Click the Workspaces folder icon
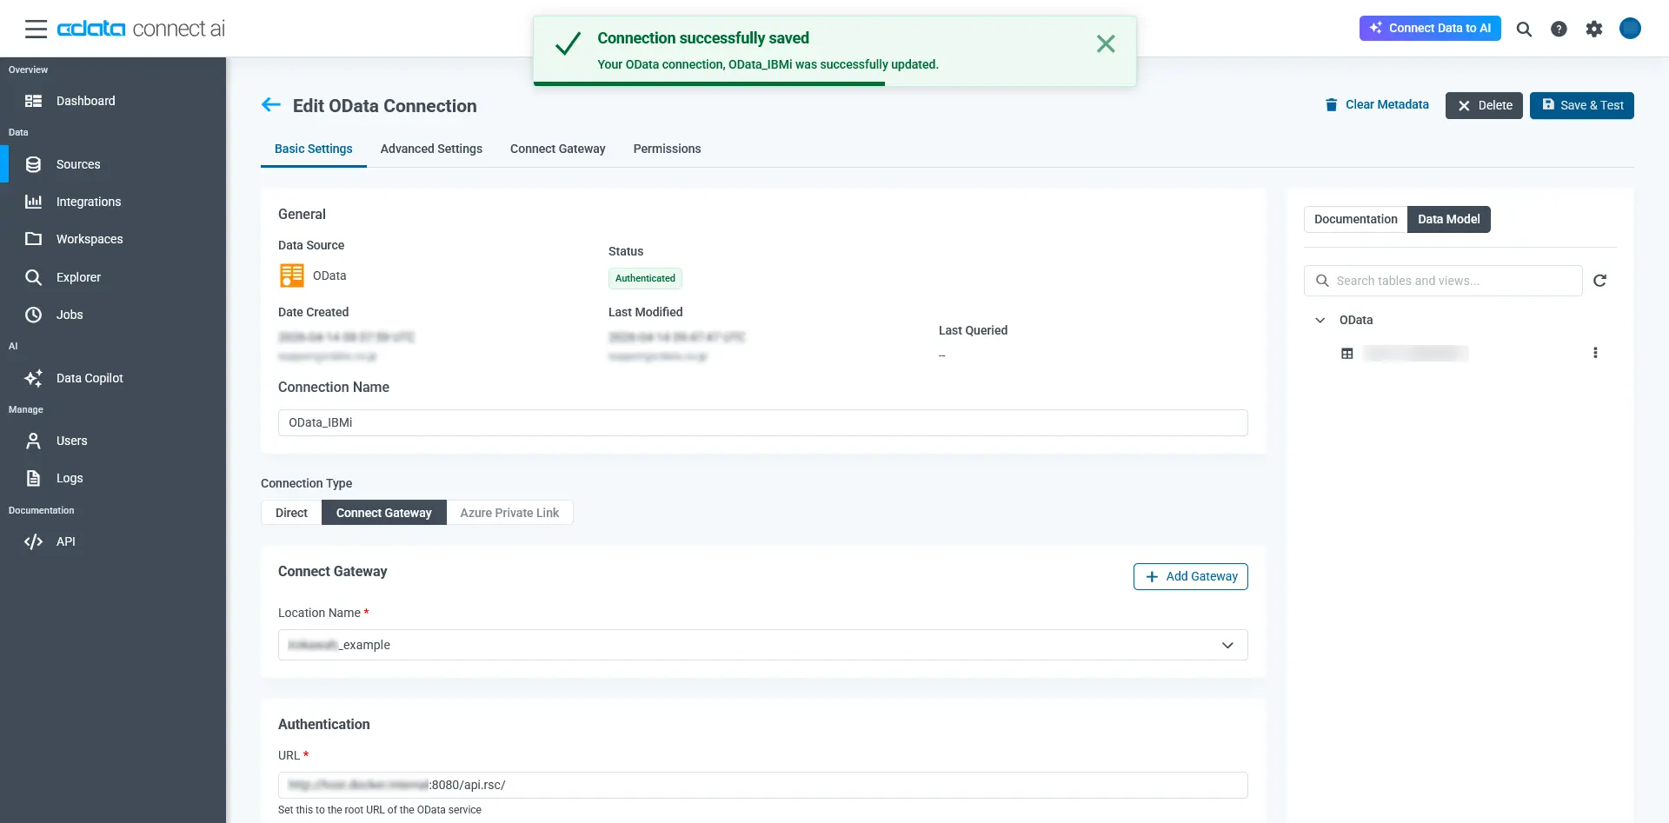 tap(33, 239)
